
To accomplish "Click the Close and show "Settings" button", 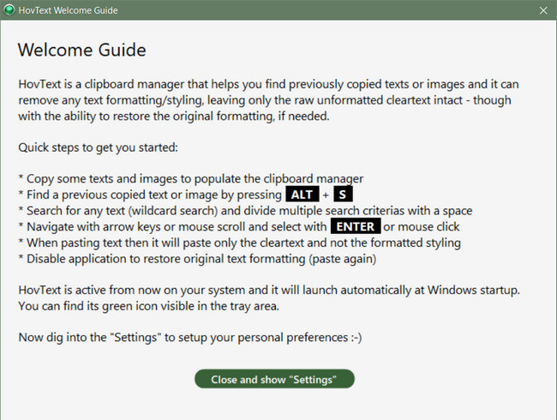I will (x=274, y=379).
